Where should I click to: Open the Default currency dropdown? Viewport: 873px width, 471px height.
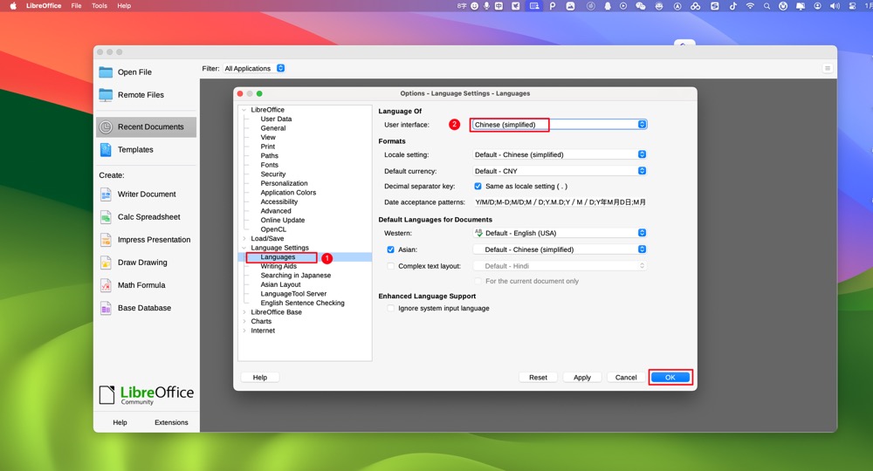click(559, 171)
